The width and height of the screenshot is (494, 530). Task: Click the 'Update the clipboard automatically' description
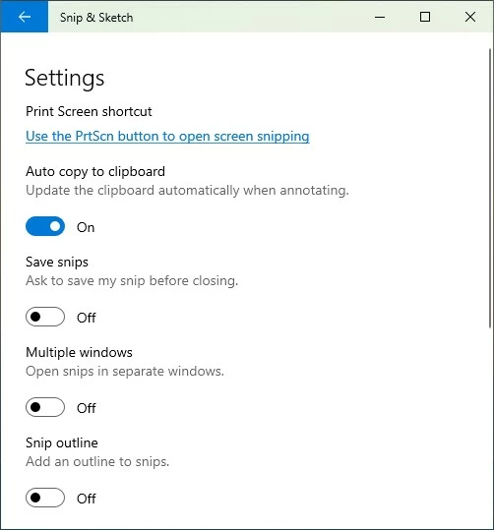[187, 191]
